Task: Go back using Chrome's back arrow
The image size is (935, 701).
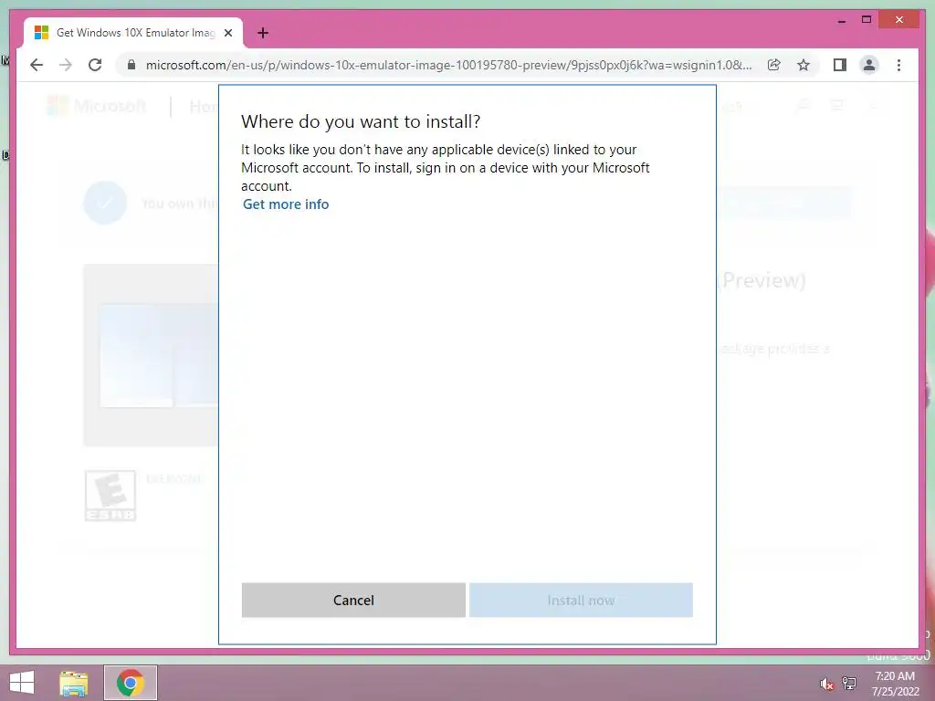Action: (x=37, y=65)
